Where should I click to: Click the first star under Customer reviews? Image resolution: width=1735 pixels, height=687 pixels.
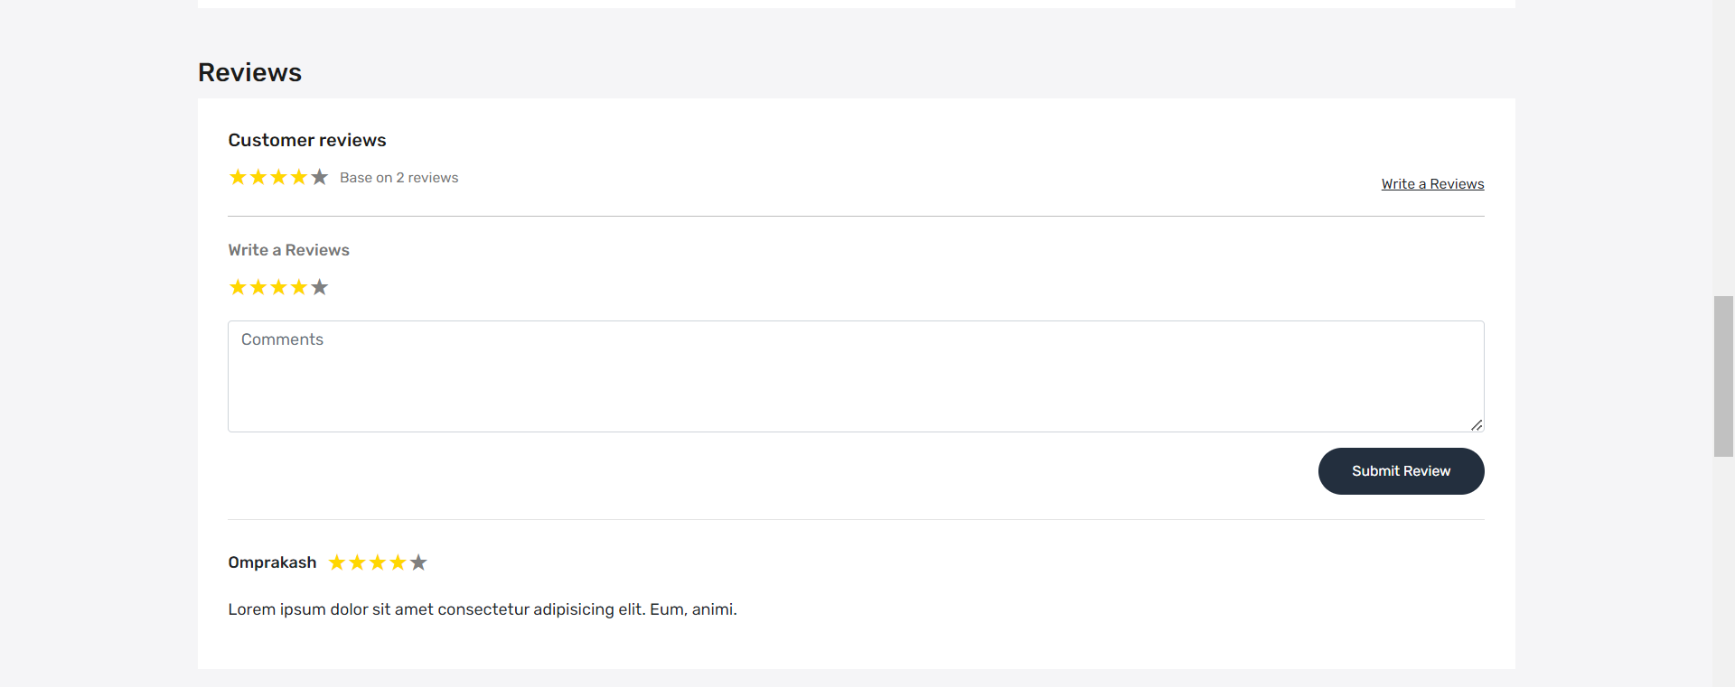[238, 177]
